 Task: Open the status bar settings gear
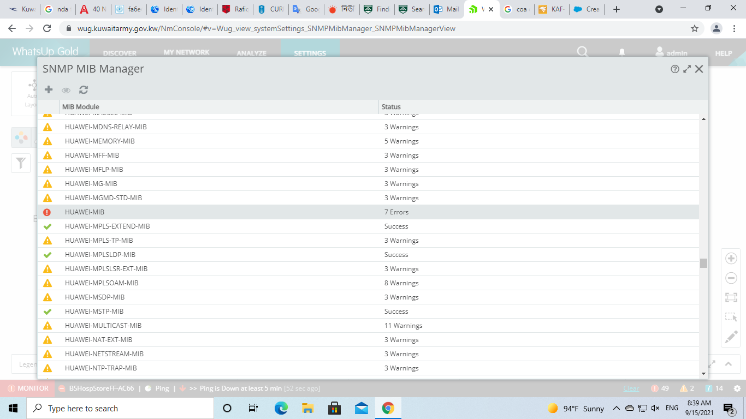point(737,388)
